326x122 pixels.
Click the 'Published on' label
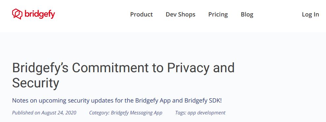click(x=26, y=113)
